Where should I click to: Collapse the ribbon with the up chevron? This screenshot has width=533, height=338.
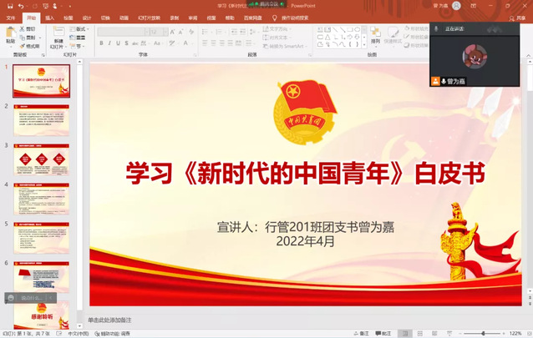tap(529, 55)
